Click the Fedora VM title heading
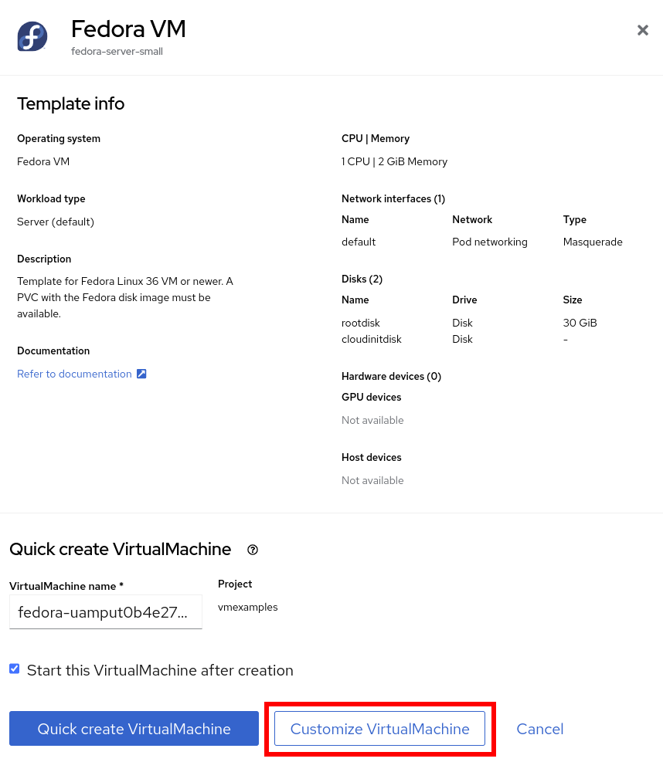Viewport: 663px width, 762px height. click(x=128, y=29)
